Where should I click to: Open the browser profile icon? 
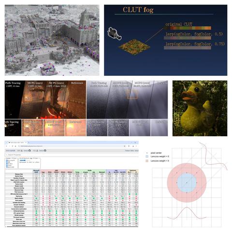[133, 146]
